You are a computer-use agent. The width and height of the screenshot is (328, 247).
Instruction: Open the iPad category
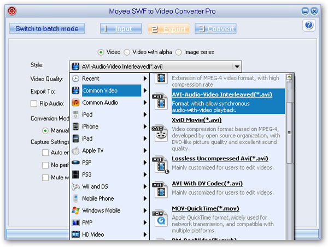(x=109, y=138)
